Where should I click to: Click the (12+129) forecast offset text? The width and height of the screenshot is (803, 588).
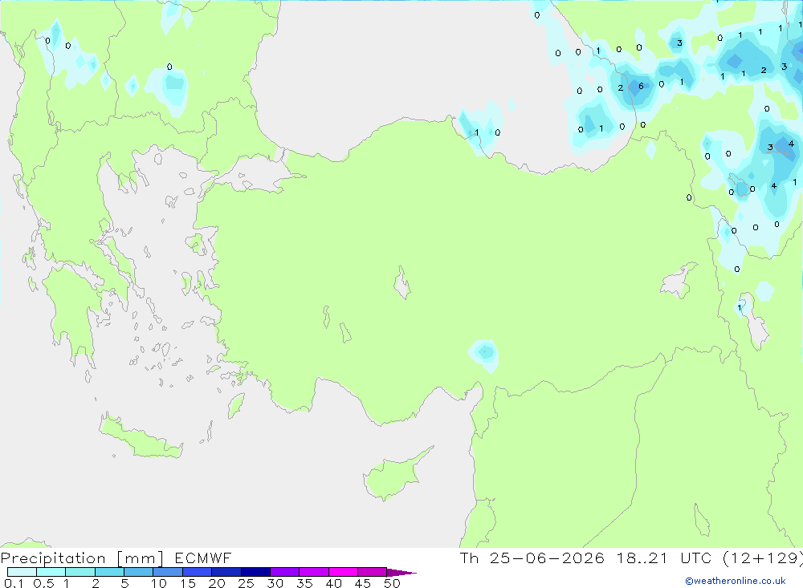coord(763,558)
